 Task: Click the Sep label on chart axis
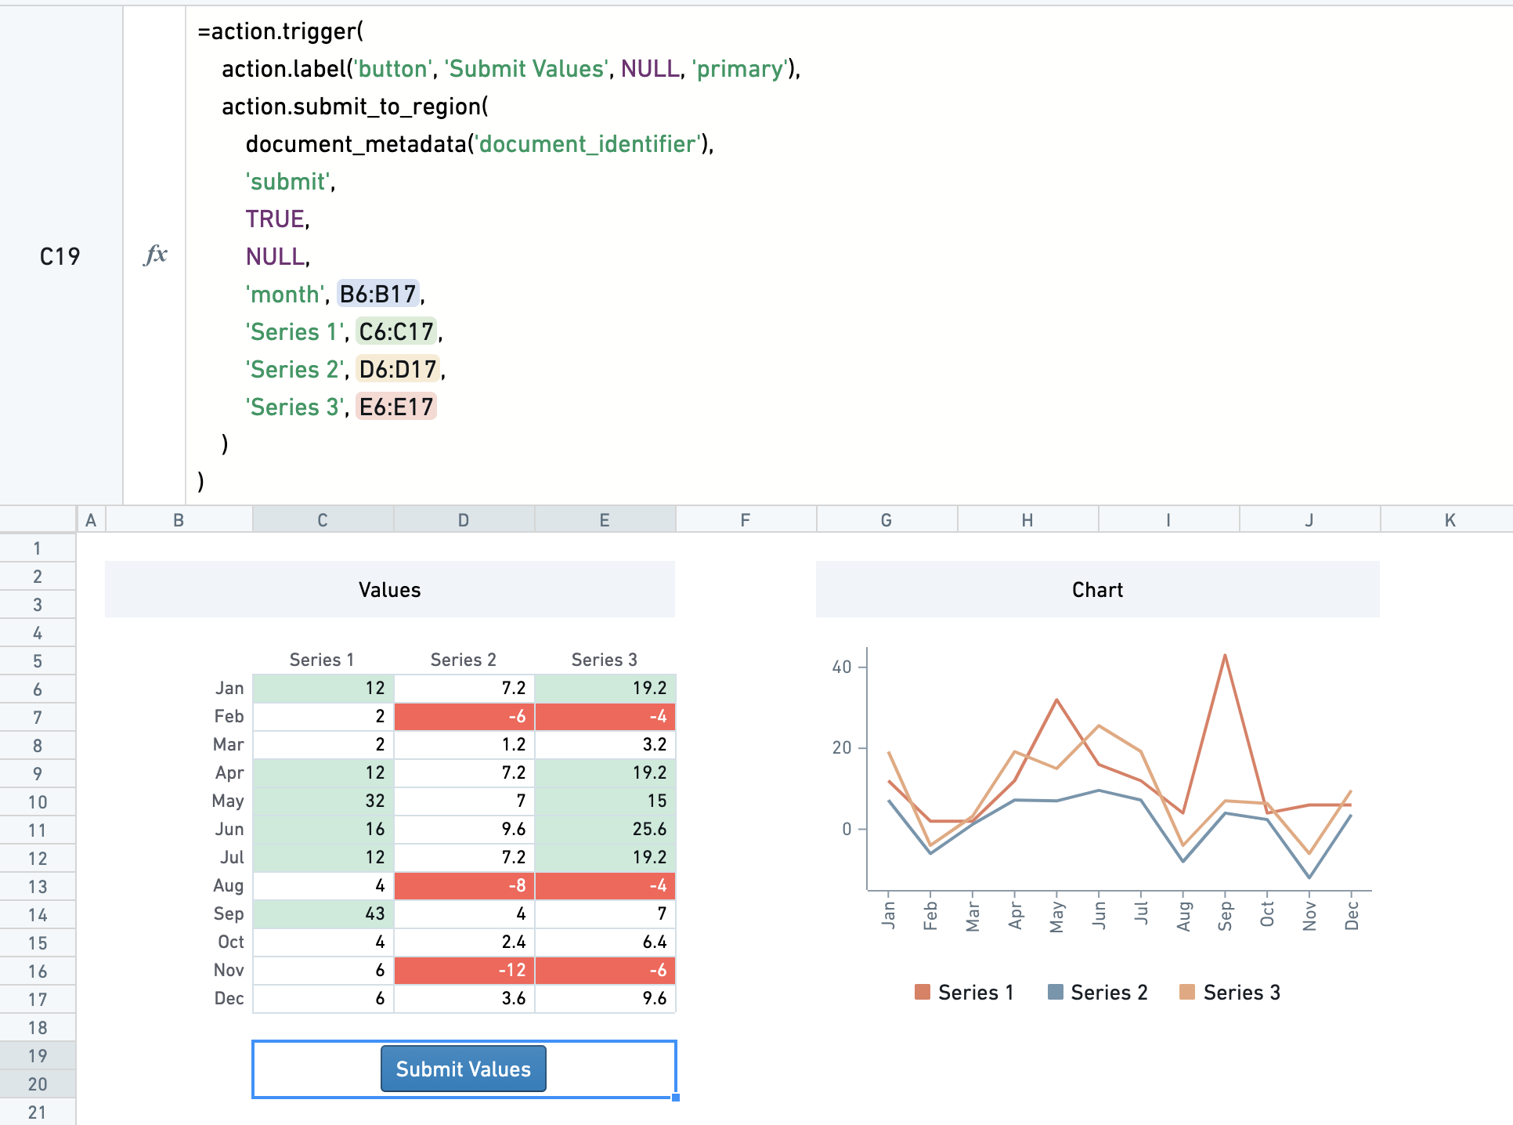(x=1225, y=916)
